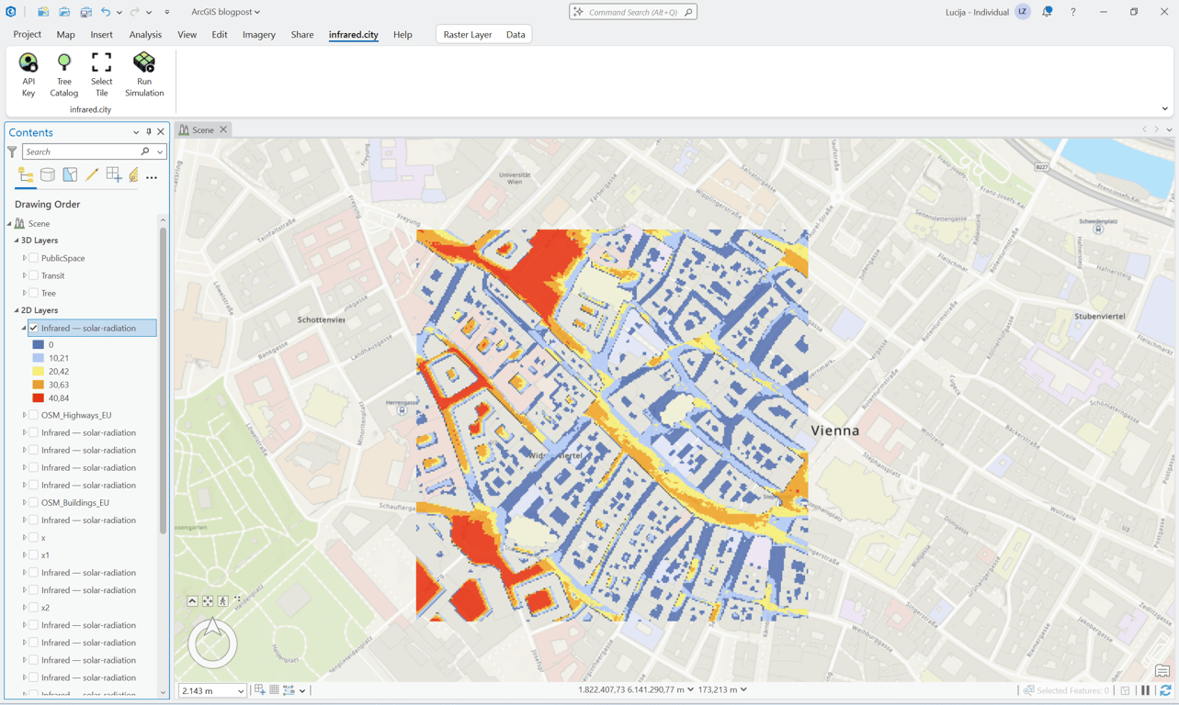Pin the Contents pane with auto-hide

point(149,132)
